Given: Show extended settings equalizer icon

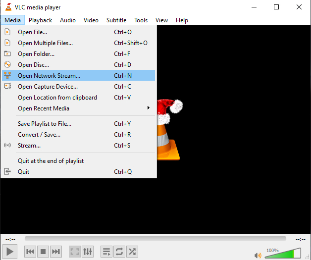Looking at the screenshot, I should pos(87,252).
